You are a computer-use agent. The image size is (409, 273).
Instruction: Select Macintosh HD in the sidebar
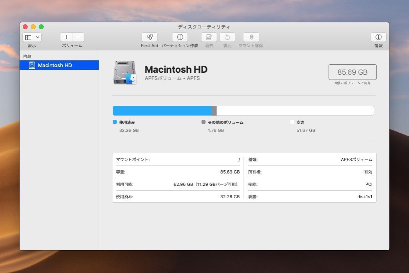55,65
